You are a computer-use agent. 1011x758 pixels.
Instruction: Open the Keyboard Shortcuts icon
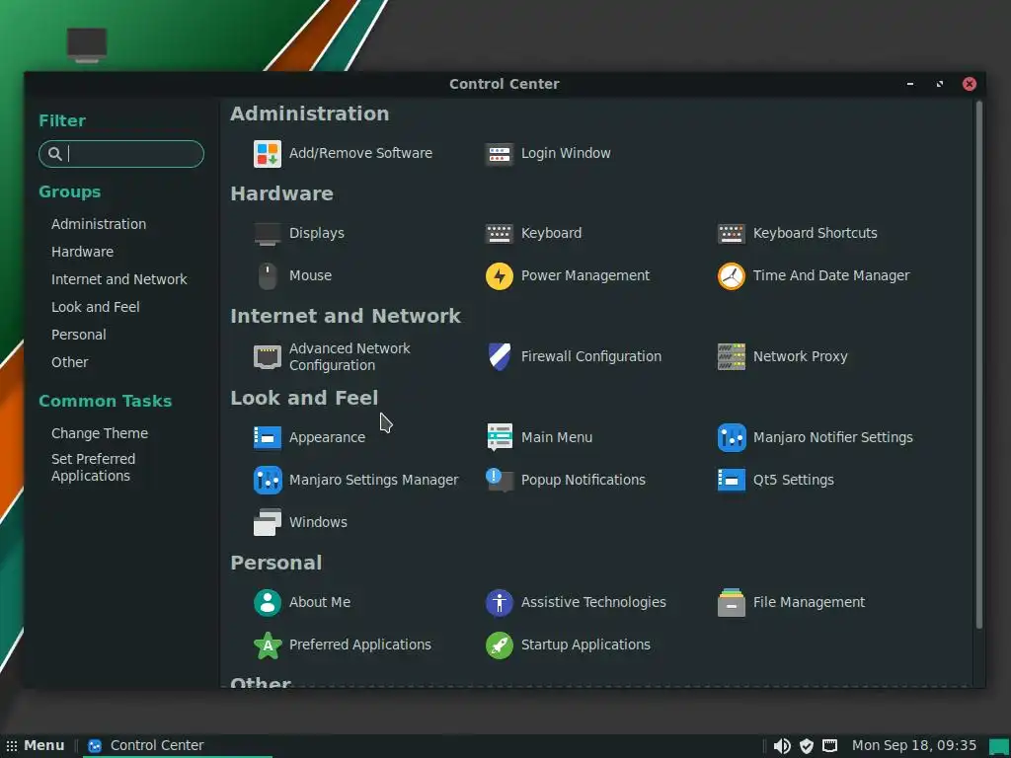[732, 233]
